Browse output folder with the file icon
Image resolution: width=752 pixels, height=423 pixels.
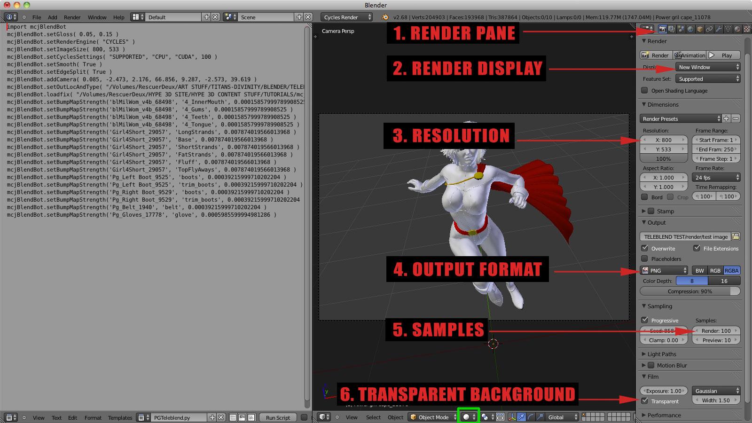[736, 236]
